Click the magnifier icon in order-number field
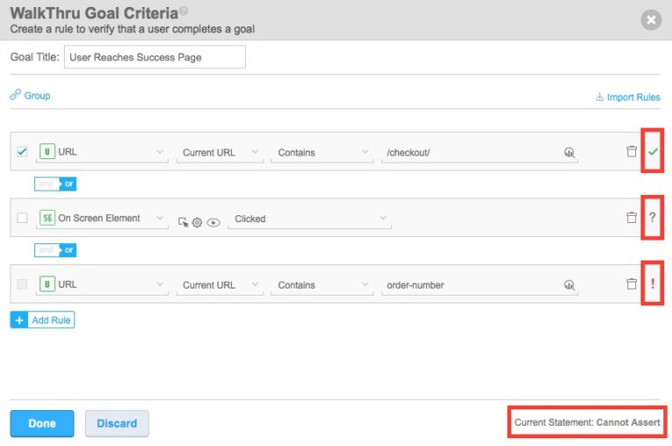 tap(570, 285)
